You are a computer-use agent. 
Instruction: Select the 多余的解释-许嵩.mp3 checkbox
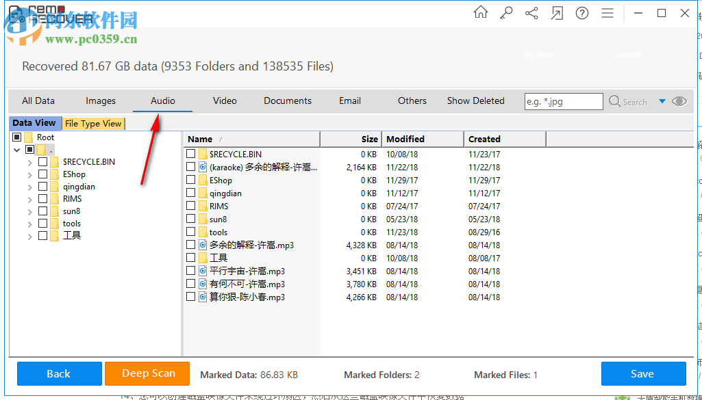pos(191,245)
